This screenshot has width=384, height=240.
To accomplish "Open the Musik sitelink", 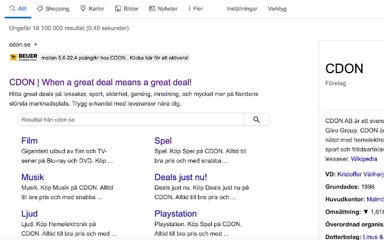I will (32, 177).
